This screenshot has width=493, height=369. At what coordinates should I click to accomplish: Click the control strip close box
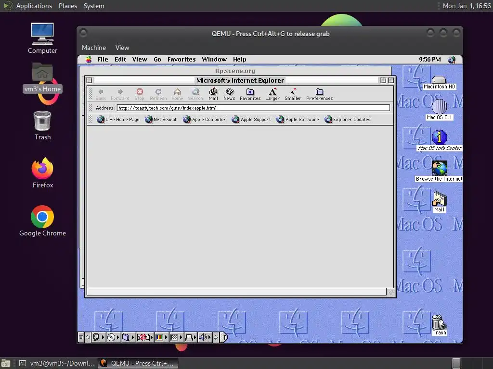pos(81,338)
